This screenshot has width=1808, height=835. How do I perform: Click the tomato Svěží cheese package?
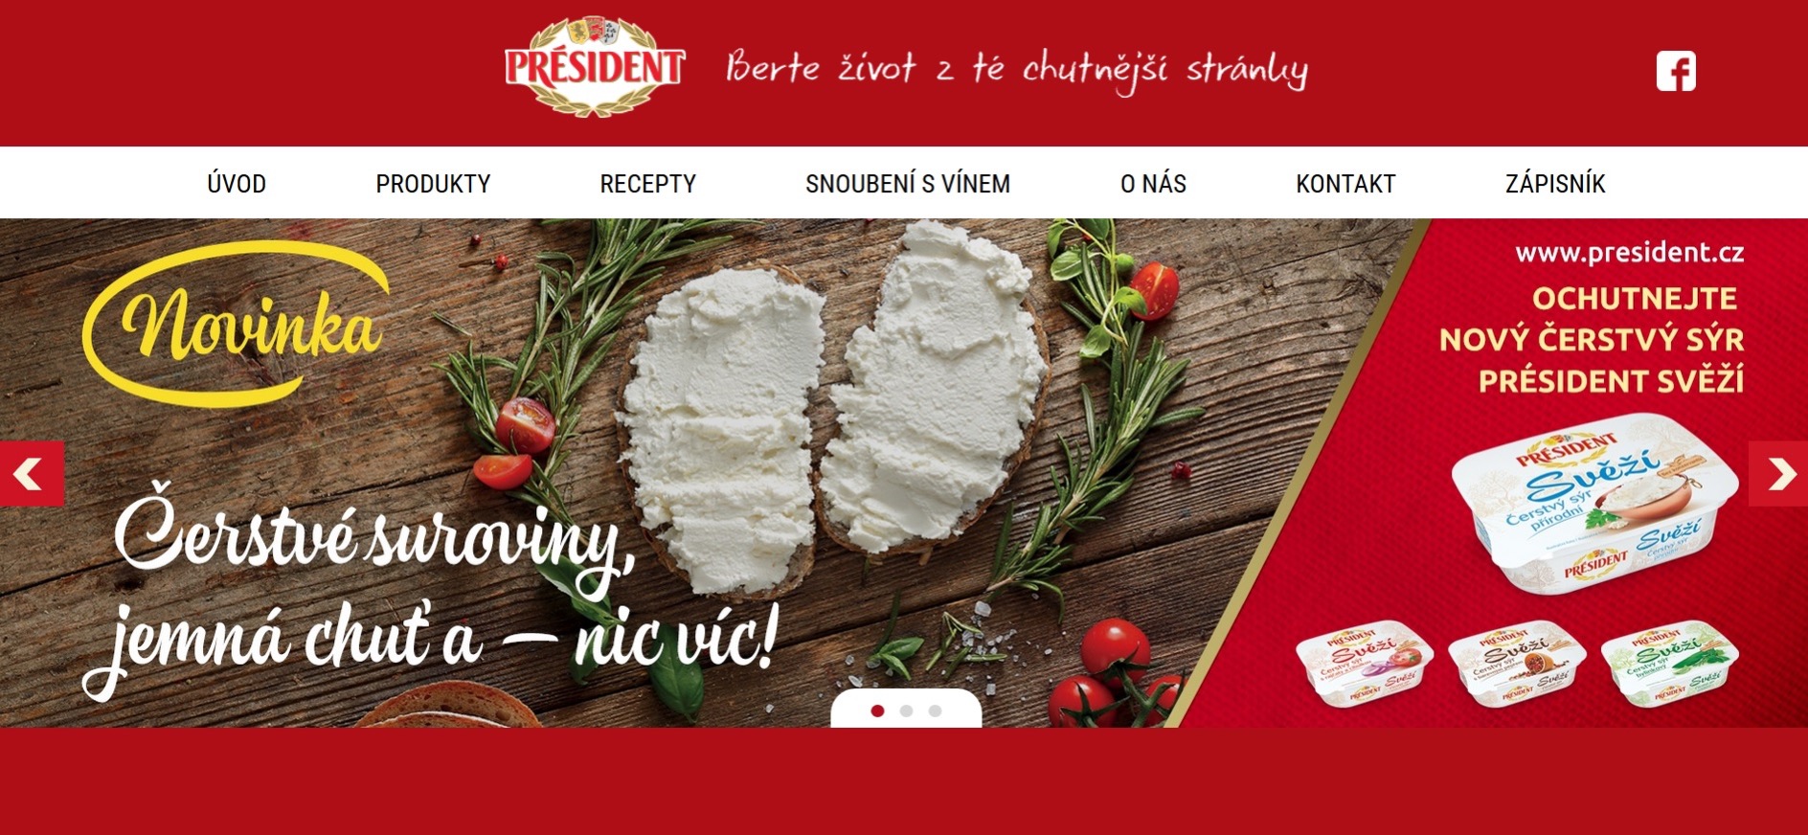pos(1364,663)
